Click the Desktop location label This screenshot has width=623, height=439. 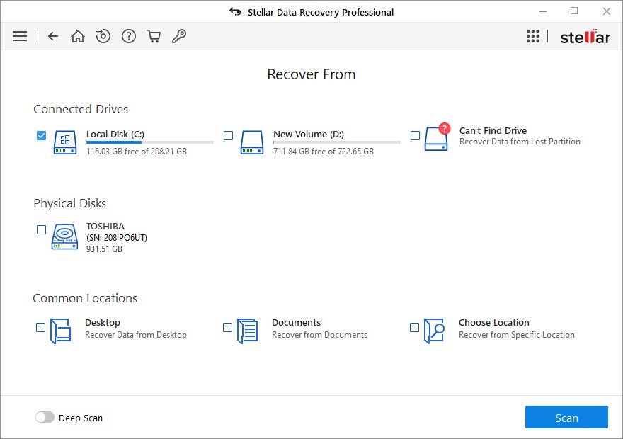click(103, 323)
